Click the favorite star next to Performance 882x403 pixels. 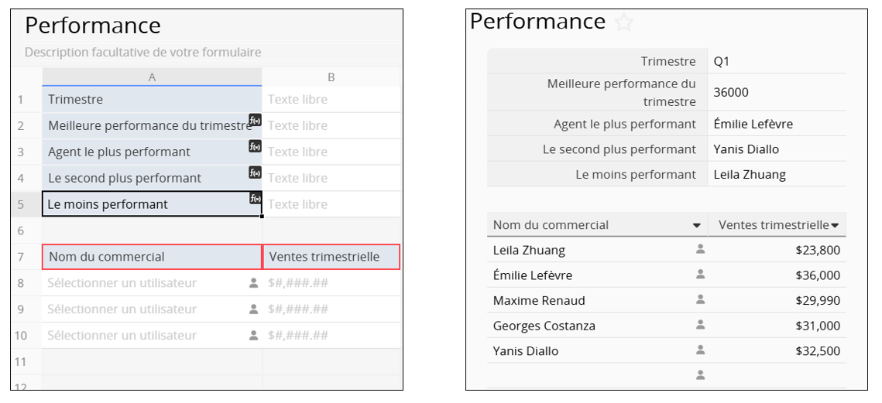point(623,23)
